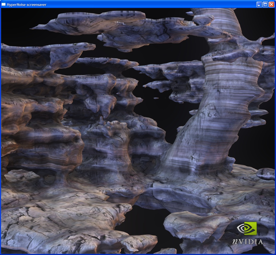Screen dimensions: 276x255
Task: Click the HyperNoise window icon in title bar
Action: 3,4
